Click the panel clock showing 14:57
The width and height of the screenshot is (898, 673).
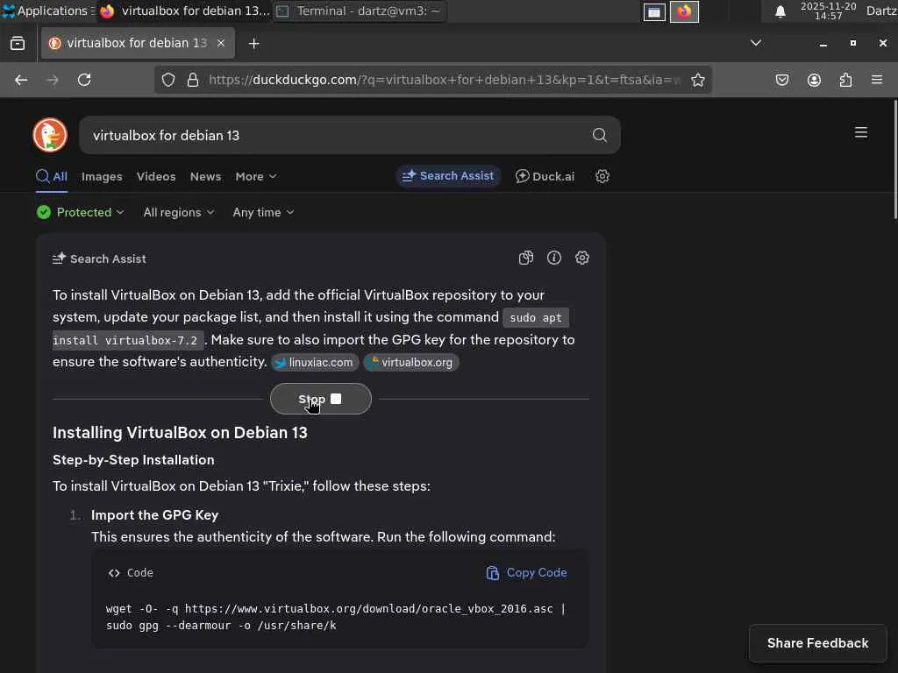pos(828,11)
